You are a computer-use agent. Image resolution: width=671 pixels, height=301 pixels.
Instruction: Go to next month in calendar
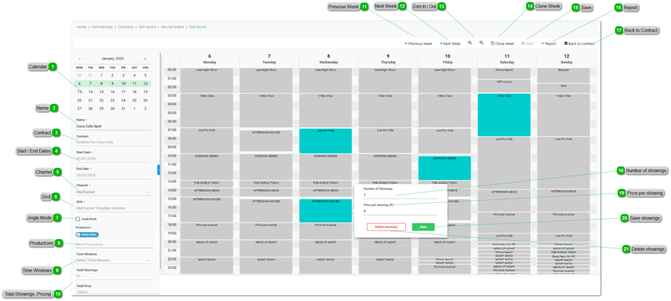pyautogui.click(x=145, y=59)
